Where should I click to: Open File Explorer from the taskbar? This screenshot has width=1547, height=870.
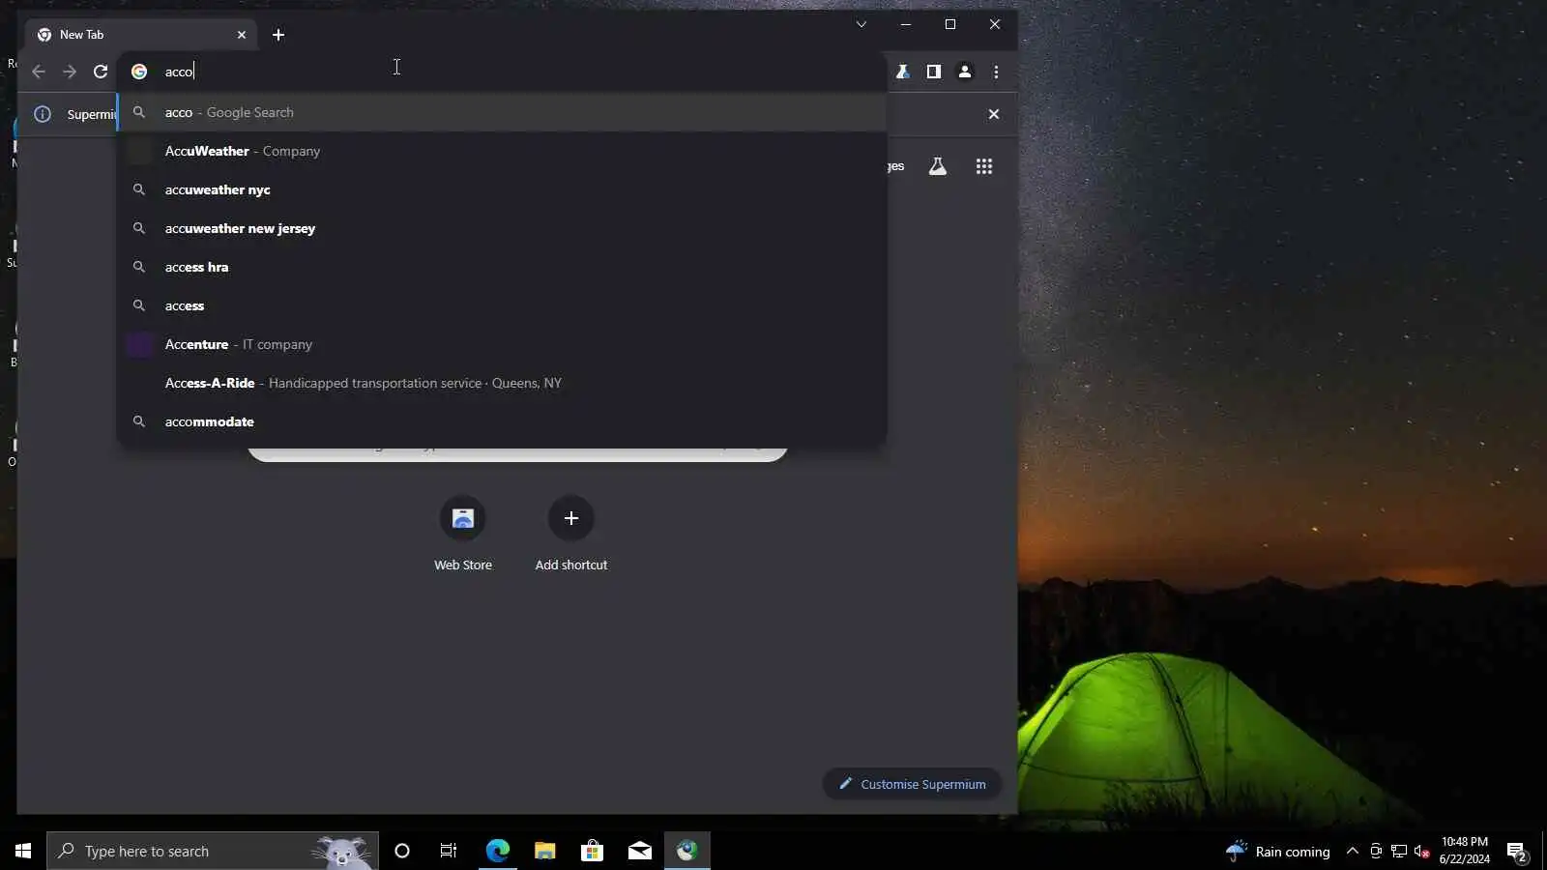(x=544, y=851)
